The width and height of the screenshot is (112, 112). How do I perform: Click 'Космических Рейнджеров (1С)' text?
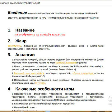coord(28,76)
